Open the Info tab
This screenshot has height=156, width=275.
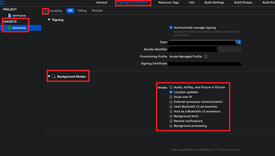tap(192, 2)
